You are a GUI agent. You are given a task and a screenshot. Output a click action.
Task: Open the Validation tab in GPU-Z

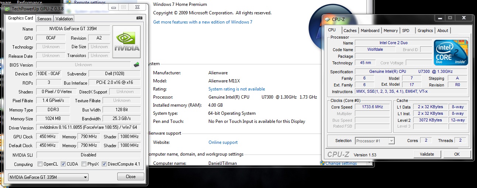tap(64, 18)
